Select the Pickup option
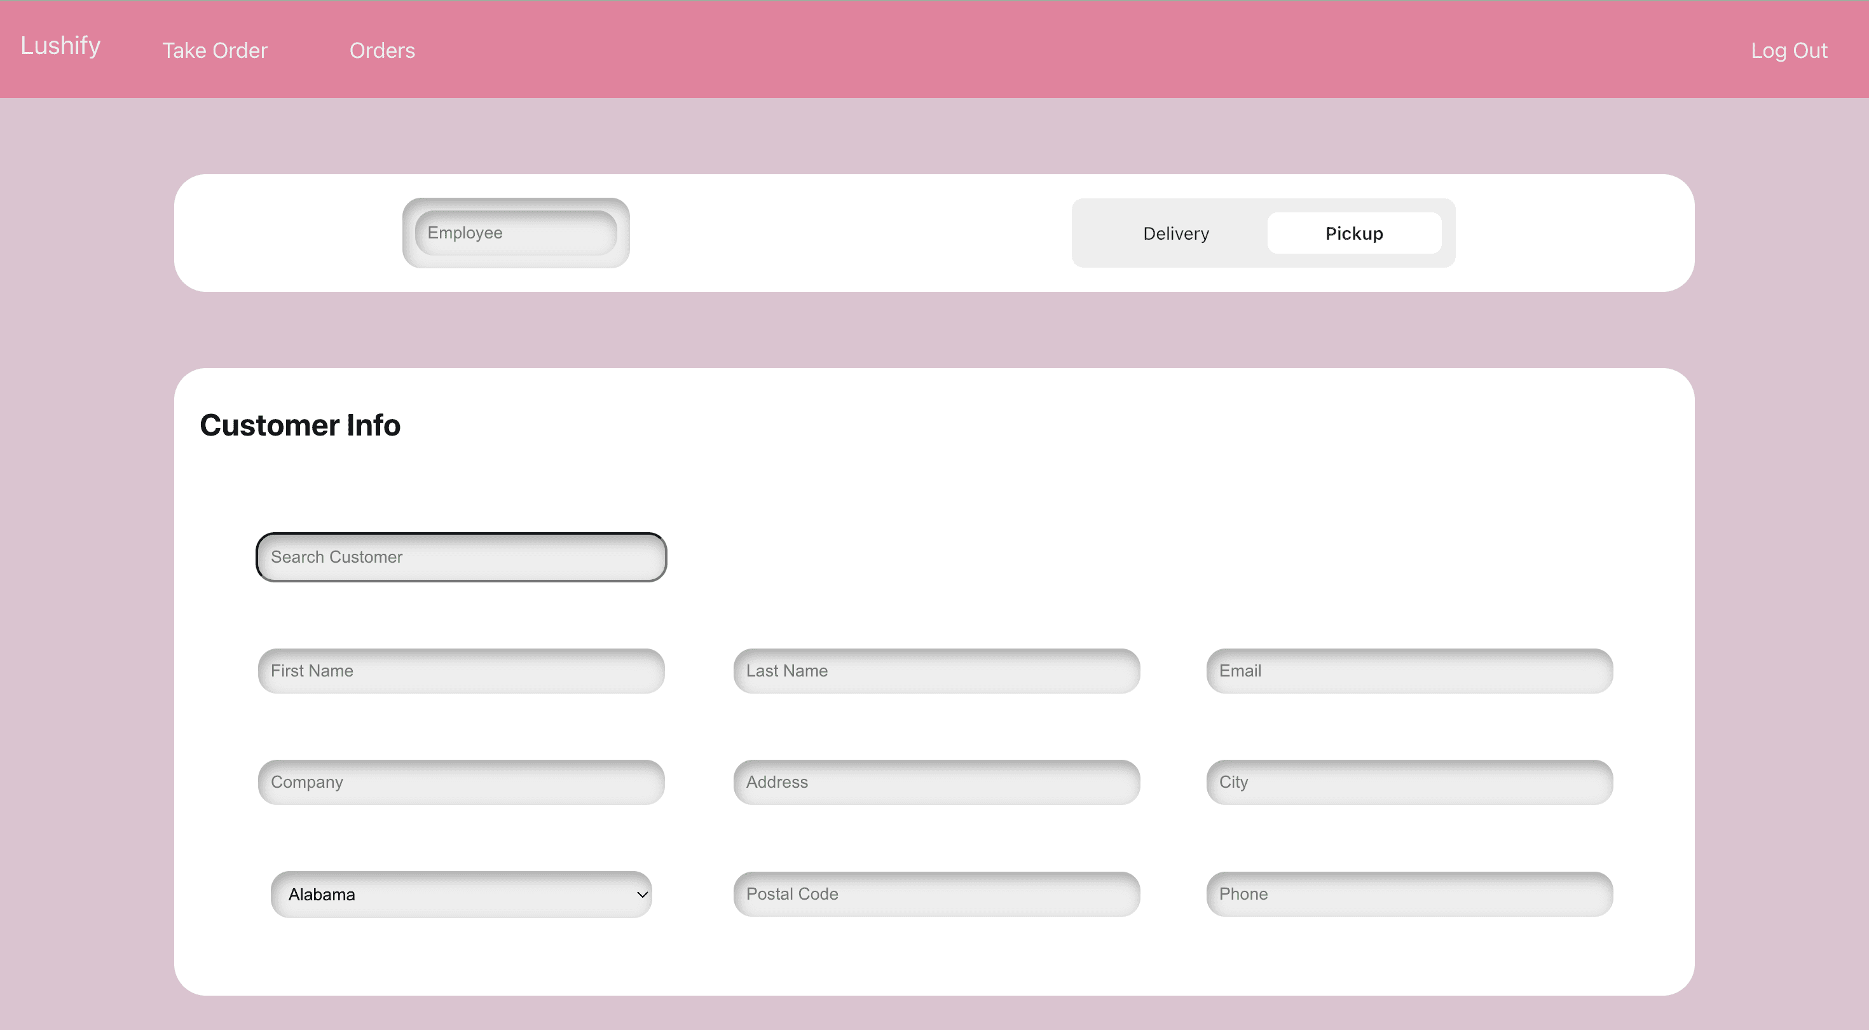 [1354, 233]
